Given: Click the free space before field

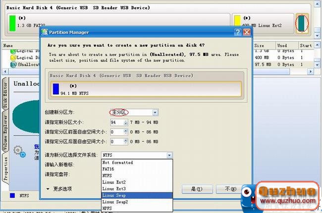Looking at the screenshot, I should [117, 132].
